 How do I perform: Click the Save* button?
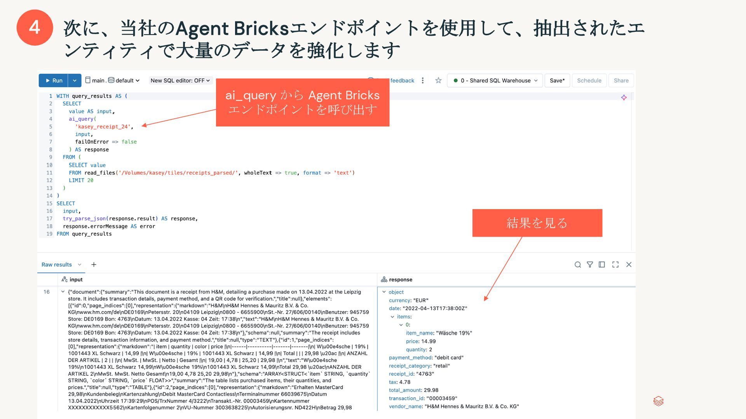tap(557, 80)
